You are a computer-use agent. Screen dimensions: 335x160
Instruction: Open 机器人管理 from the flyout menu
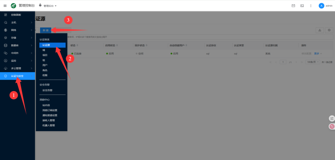click(x=48, y=125)
